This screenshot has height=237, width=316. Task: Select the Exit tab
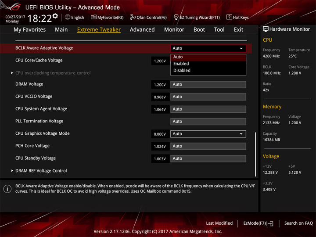pyautogui.click(x=238, y=30)
